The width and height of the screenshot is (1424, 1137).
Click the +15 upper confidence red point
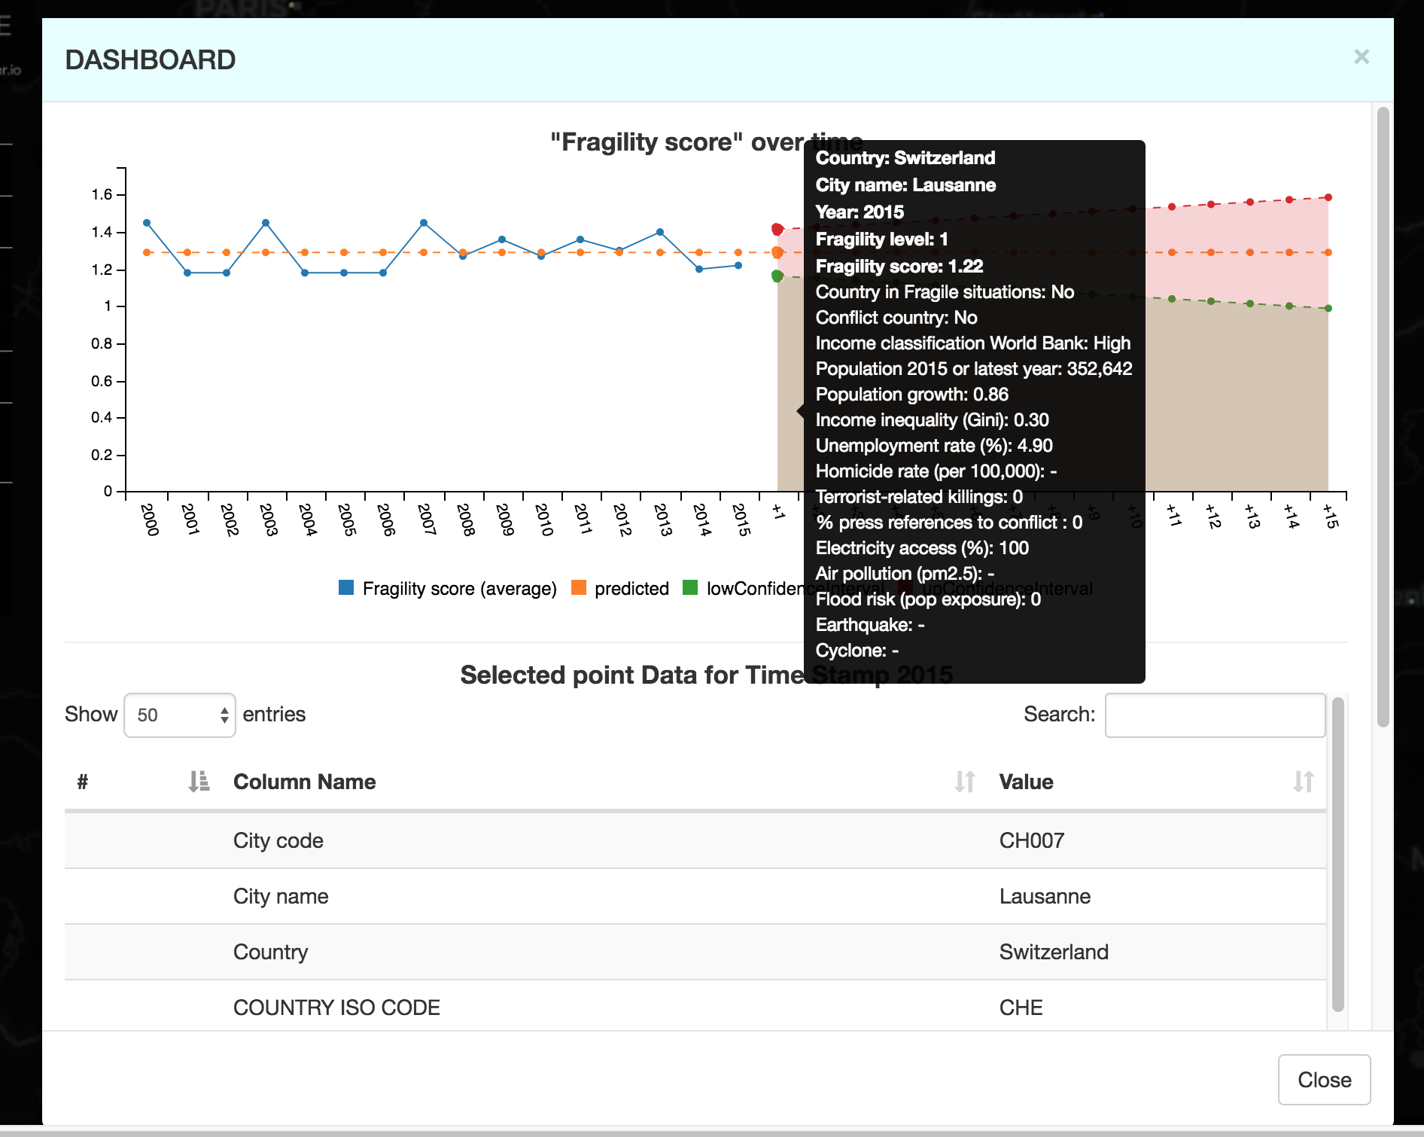[1328, 197]
